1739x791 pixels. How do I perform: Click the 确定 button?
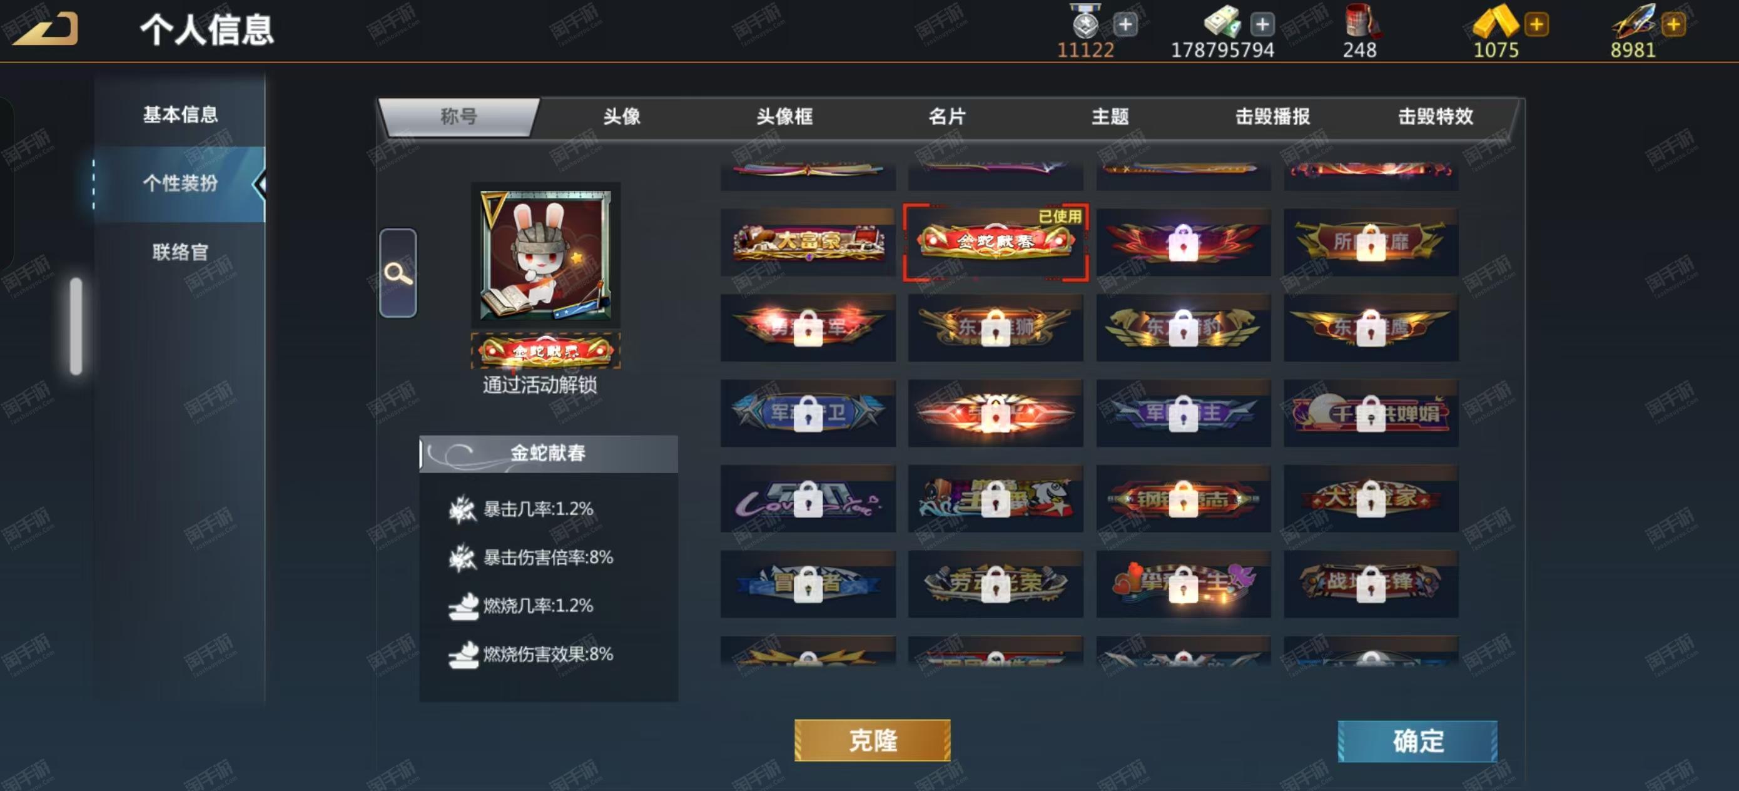(x=1417, y=741)
